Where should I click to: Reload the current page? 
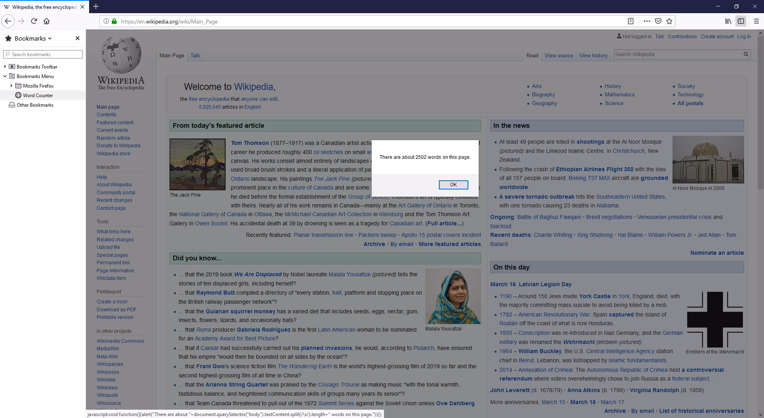tap(34, 21)
